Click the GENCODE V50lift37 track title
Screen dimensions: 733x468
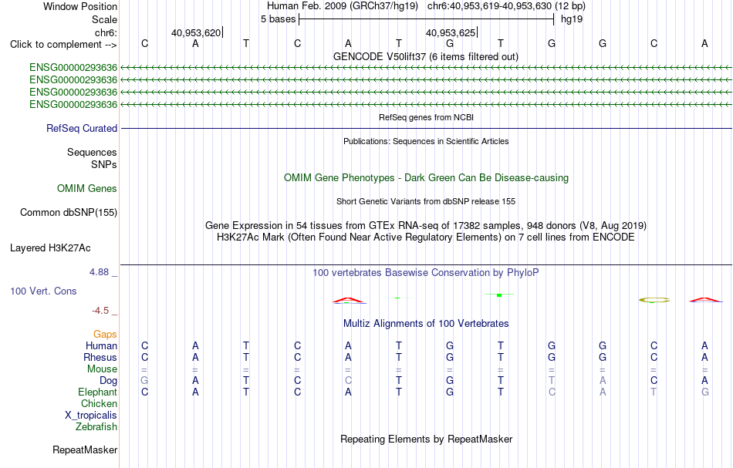click(426, 57)
